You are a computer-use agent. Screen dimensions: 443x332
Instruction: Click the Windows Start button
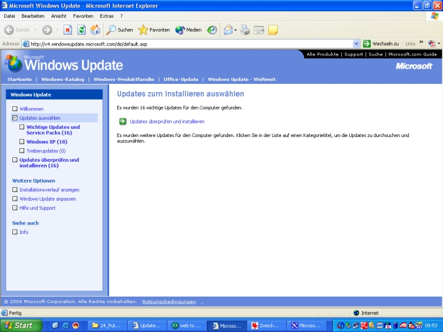coord(21,326)
